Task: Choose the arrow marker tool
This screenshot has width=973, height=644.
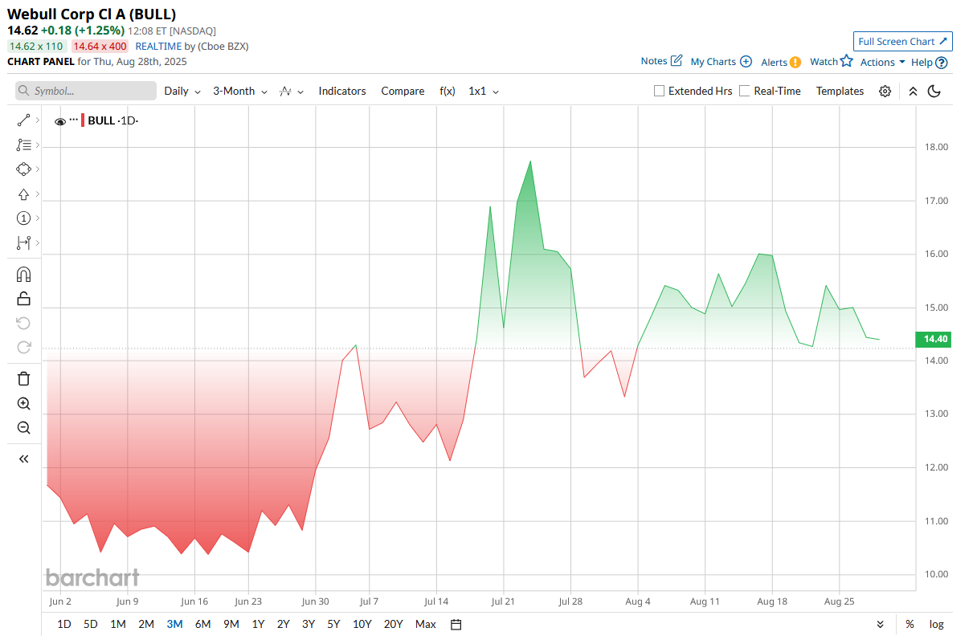Action: click(x=23, y=194)
